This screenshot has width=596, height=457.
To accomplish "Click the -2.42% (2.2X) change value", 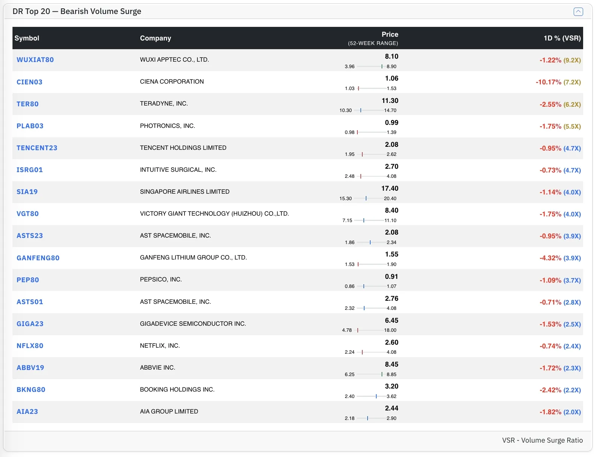I will 560,390.
